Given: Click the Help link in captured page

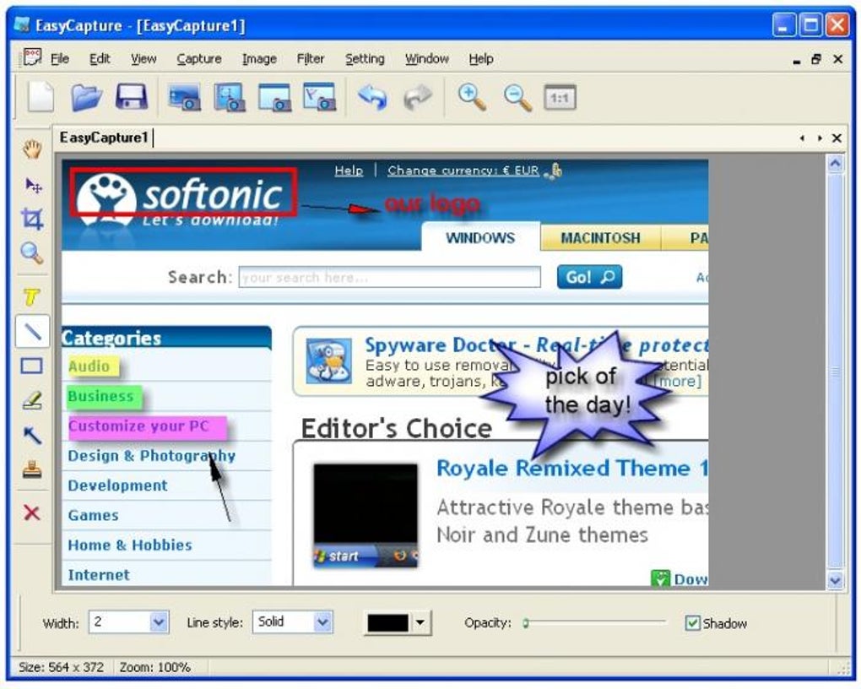Looking at the screenshot, I should tap(349, 171).
